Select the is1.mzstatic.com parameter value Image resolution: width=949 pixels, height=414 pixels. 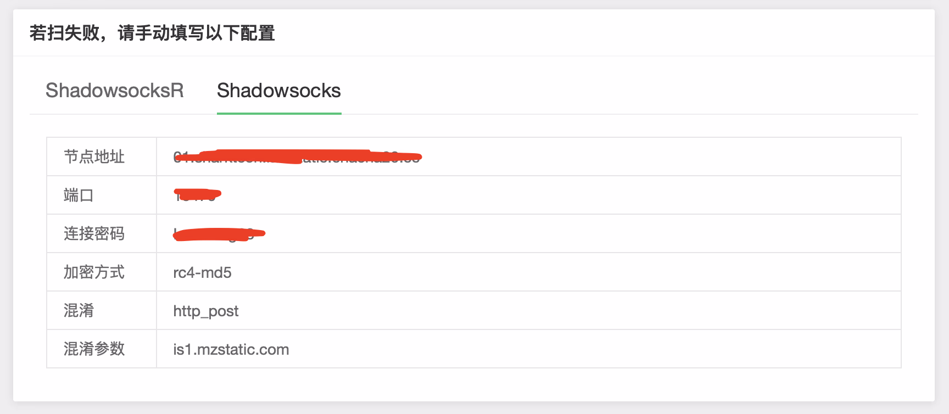231,349
